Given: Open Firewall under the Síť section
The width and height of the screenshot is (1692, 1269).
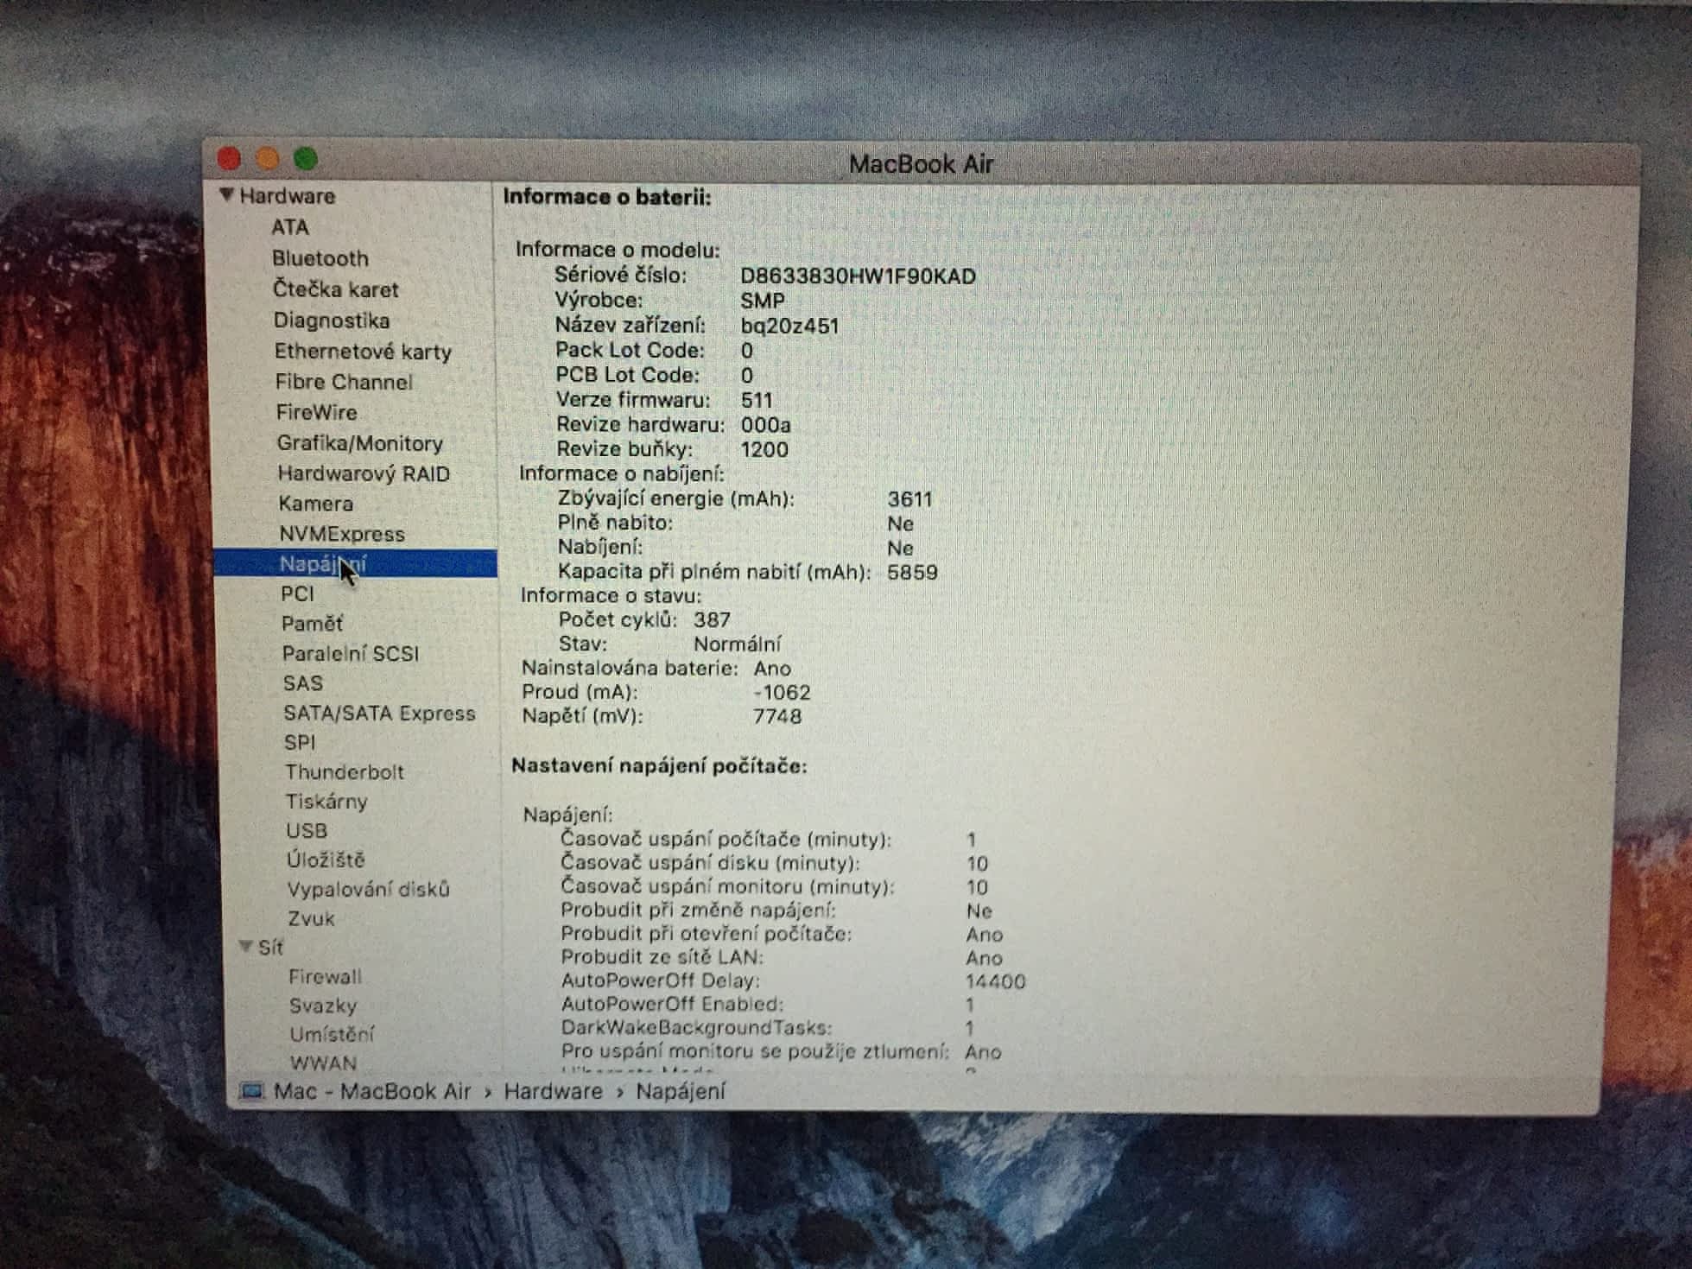Looking at the screenshot, I should (x=325, y=977).
